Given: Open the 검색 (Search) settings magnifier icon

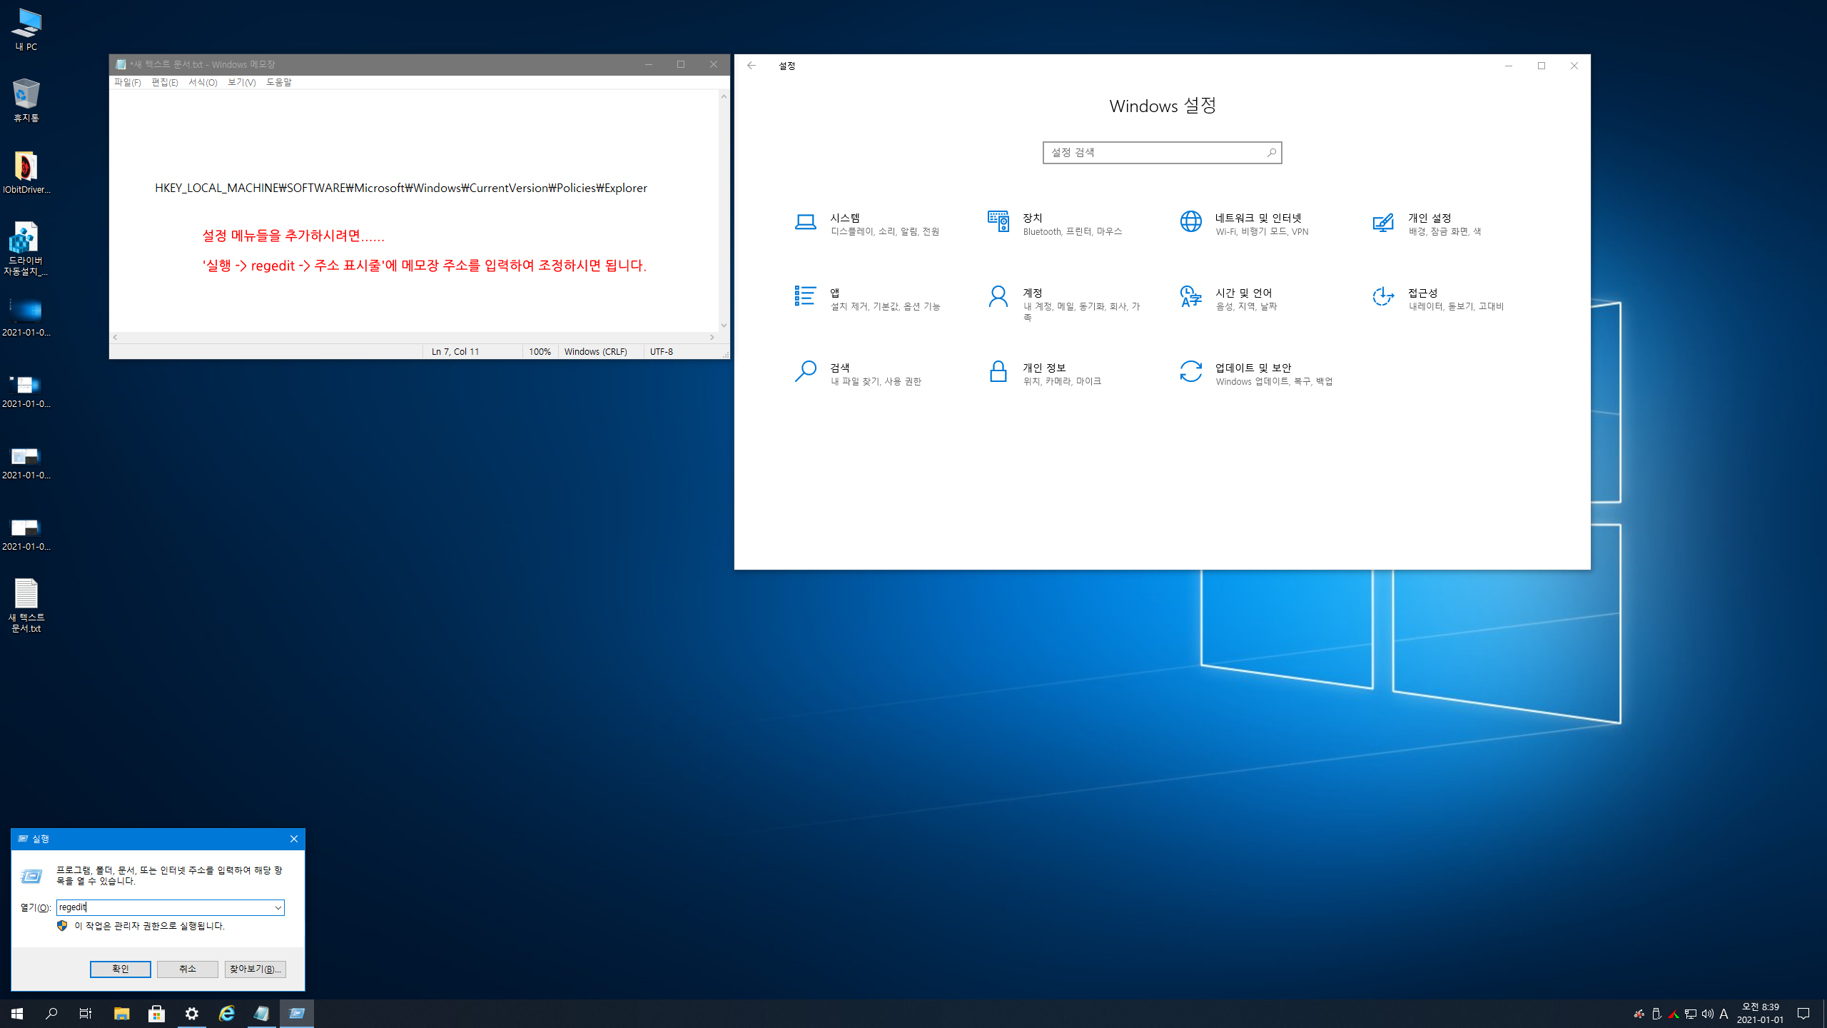Looking at the screenshot, I should tap(805, 372).
